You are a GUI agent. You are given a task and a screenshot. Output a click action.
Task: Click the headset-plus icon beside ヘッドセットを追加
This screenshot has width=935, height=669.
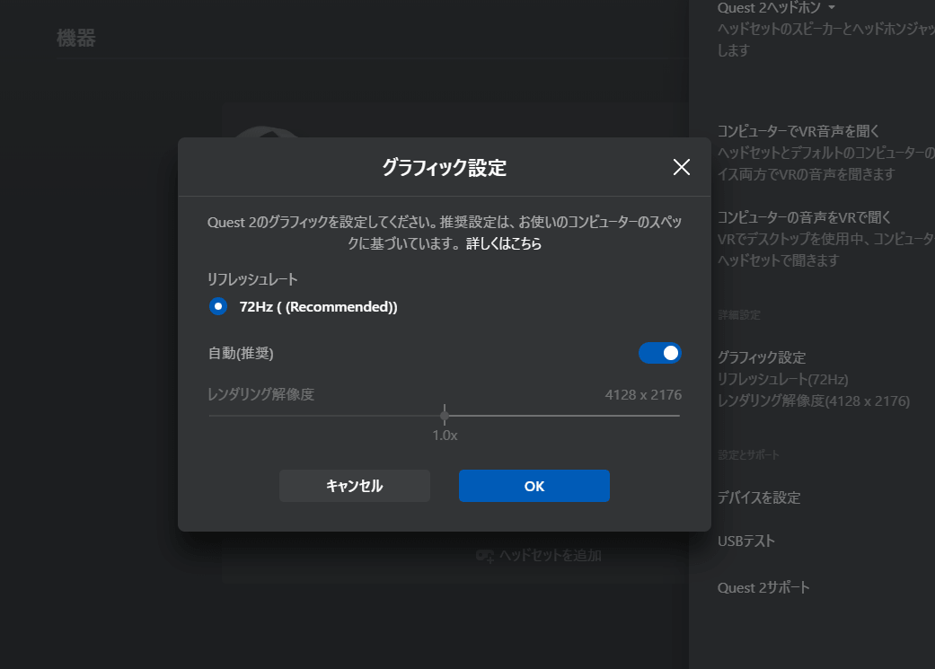click(x=485, y=556)
